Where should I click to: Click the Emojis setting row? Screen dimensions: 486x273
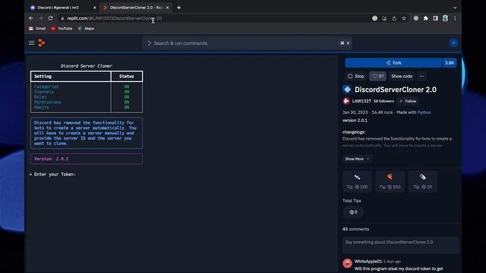87,108
